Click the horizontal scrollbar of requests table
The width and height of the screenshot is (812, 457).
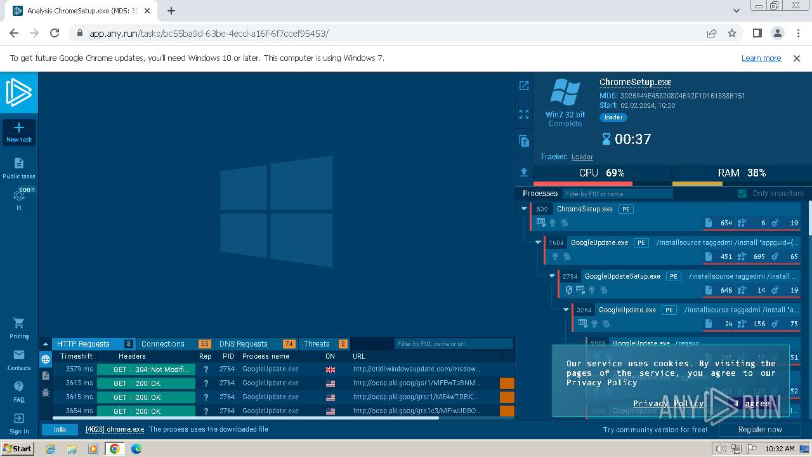point(246,418)
